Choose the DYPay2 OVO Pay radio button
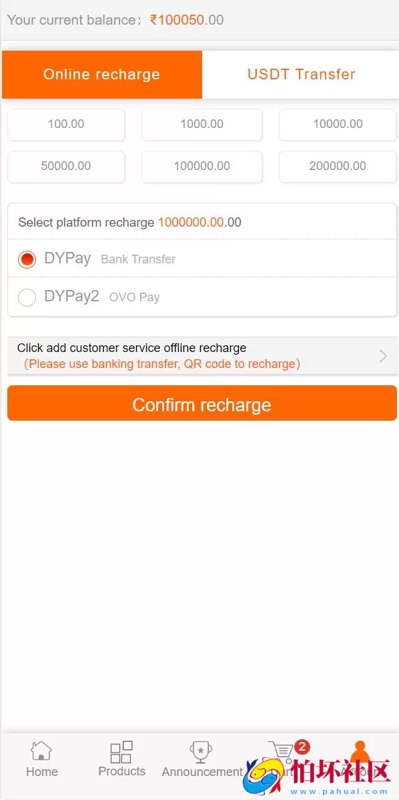The image size is (399, 800). (27, 297)
